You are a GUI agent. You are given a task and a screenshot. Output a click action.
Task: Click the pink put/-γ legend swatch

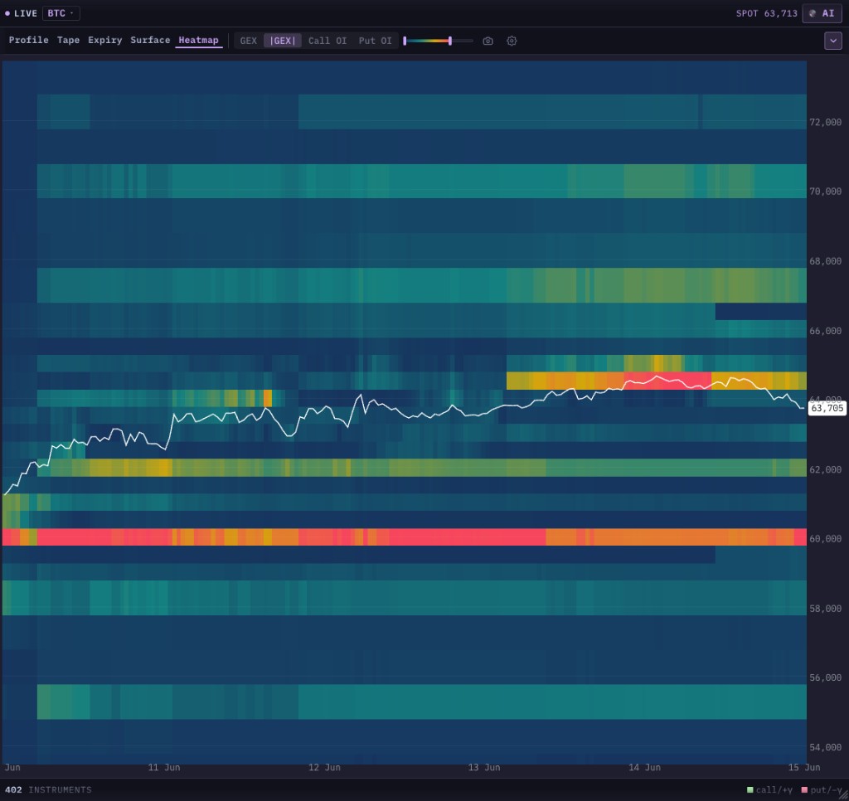pyautogui.click(x=804, y=790)
